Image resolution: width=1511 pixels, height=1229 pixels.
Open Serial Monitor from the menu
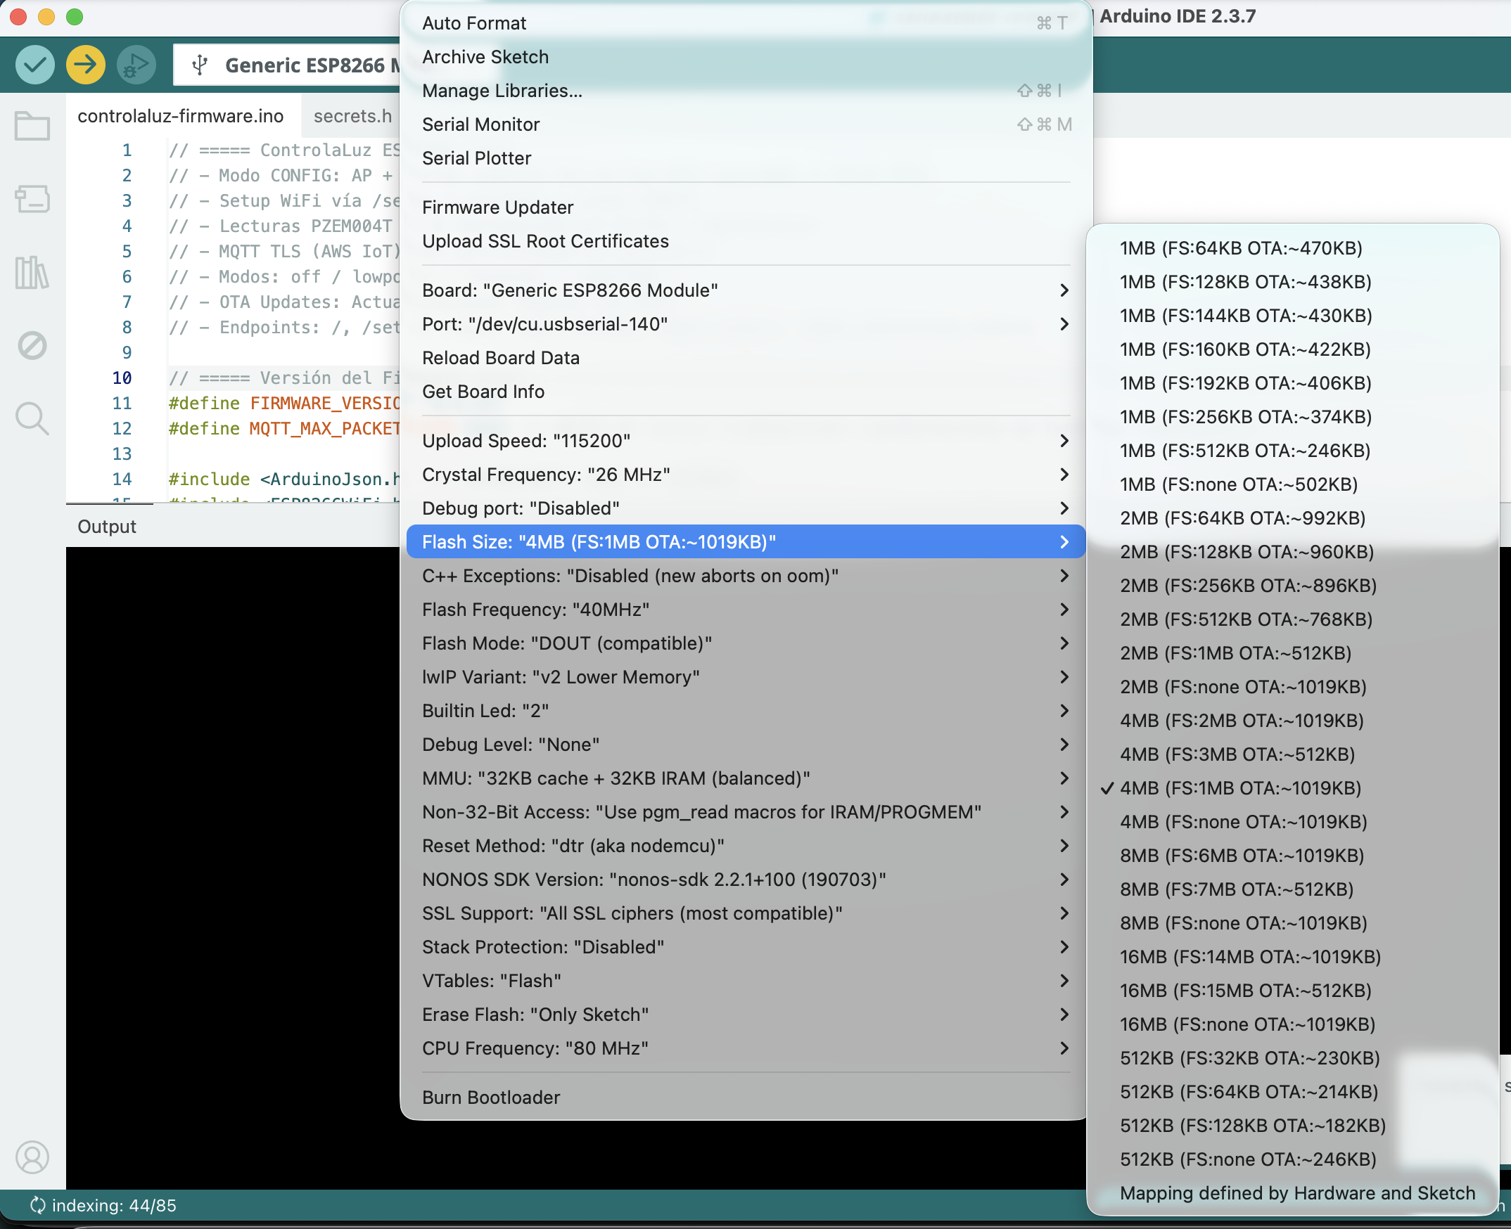click(481, 124)
